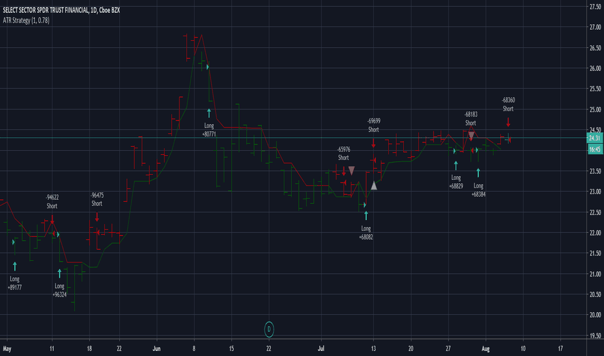This screenshot has height=356, width=604.
Task: Click the 23.00 price axis label
Action: (x=595, y=192)
